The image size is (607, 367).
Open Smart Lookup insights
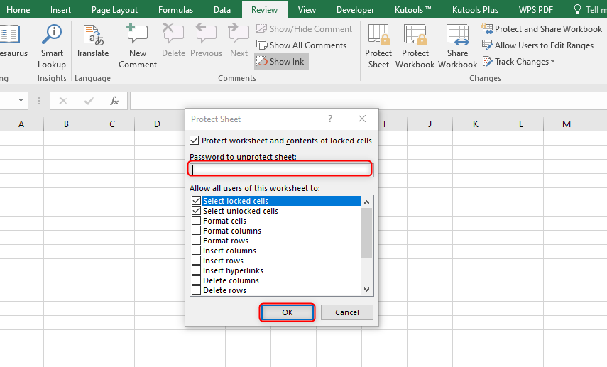[52, 46]
